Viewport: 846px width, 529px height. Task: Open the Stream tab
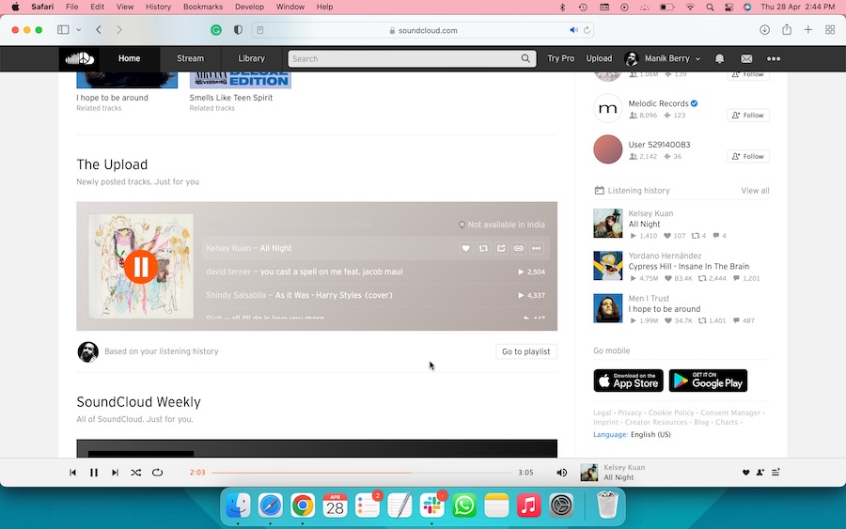191,59
